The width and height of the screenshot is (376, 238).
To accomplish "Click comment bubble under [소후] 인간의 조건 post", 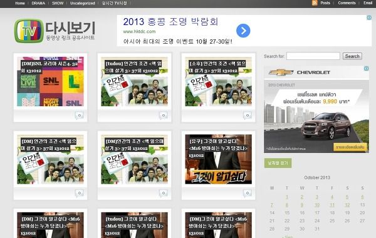I will 248,116.
